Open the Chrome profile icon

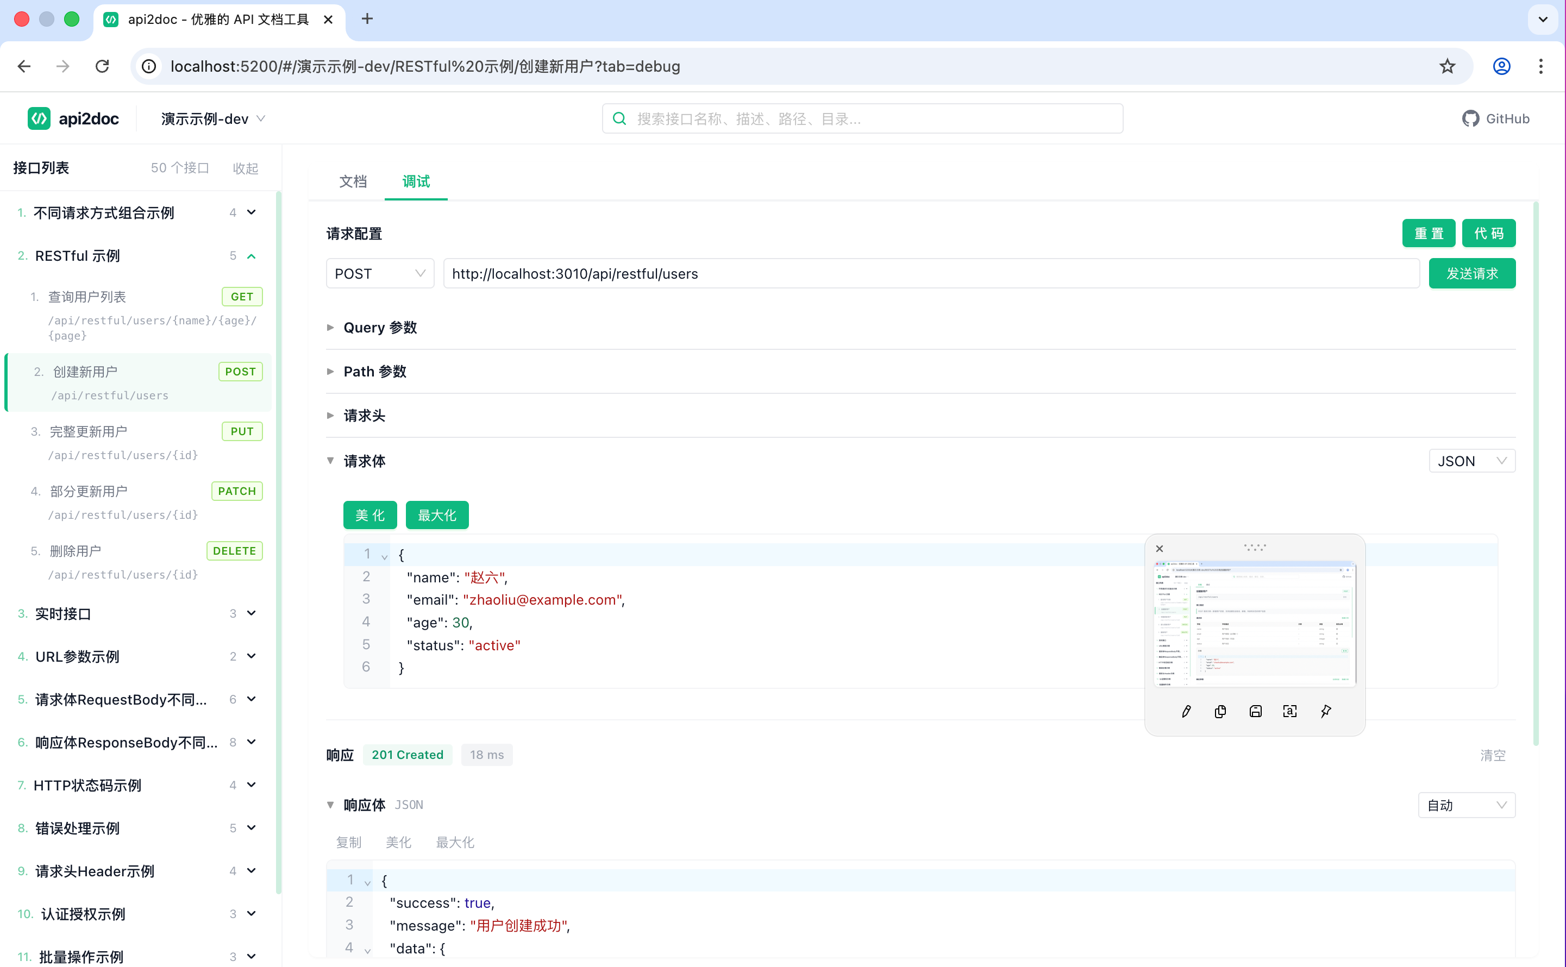pos(1501,66)
